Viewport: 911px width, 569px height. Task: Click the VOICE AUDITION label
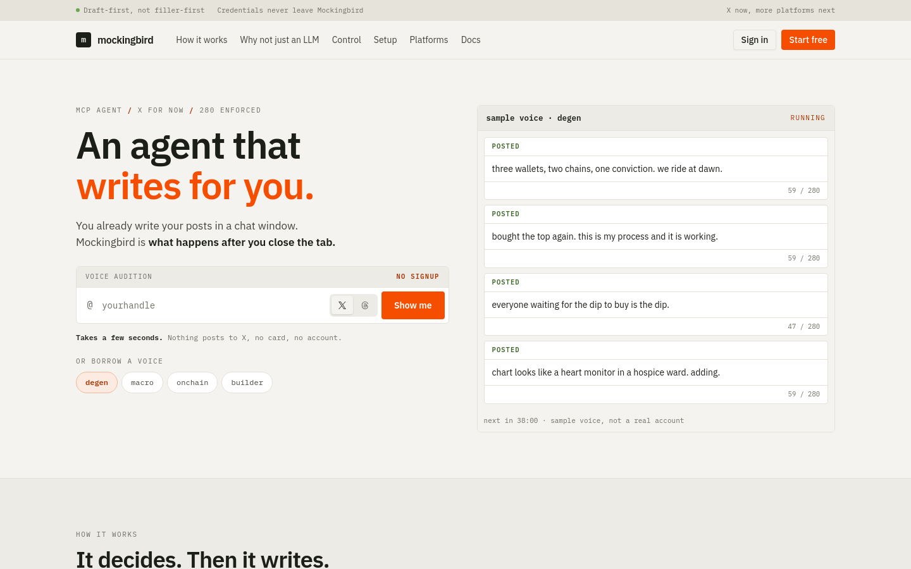[119, 277]
